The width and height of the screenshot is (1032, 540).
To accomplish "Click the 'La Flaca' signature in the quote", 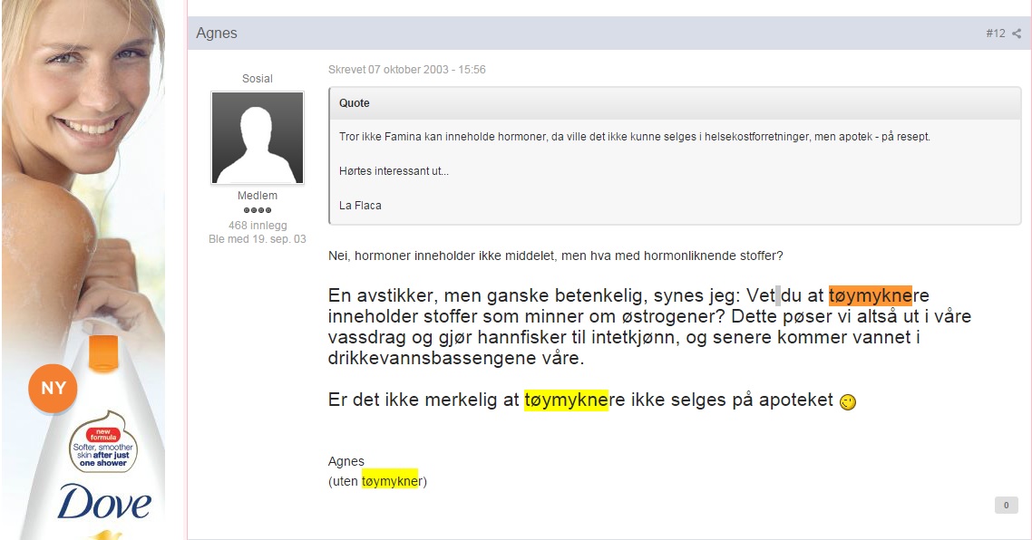I will 360,205.
